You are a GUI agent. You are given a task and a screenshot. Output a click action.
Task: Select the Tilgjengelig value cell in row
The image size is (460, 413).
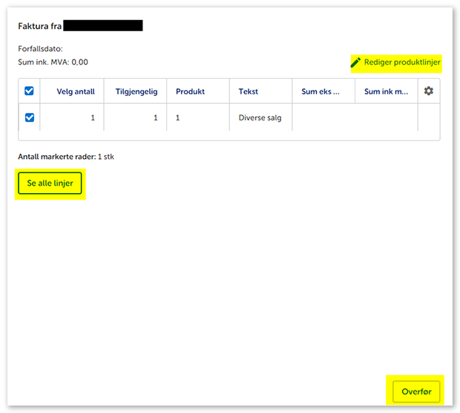click(x=137, y=117)
